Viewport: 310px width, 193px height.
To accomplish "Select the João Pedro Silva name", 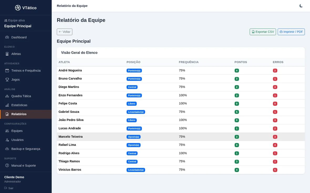I will coord(71,120).
